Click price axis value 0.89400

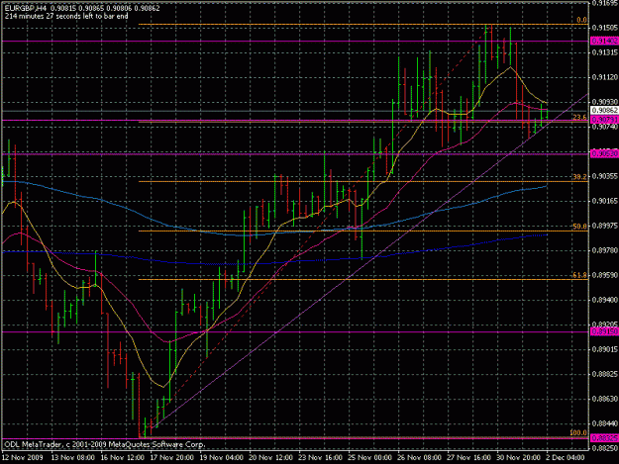pyautogui.click(x=605, y=300)
